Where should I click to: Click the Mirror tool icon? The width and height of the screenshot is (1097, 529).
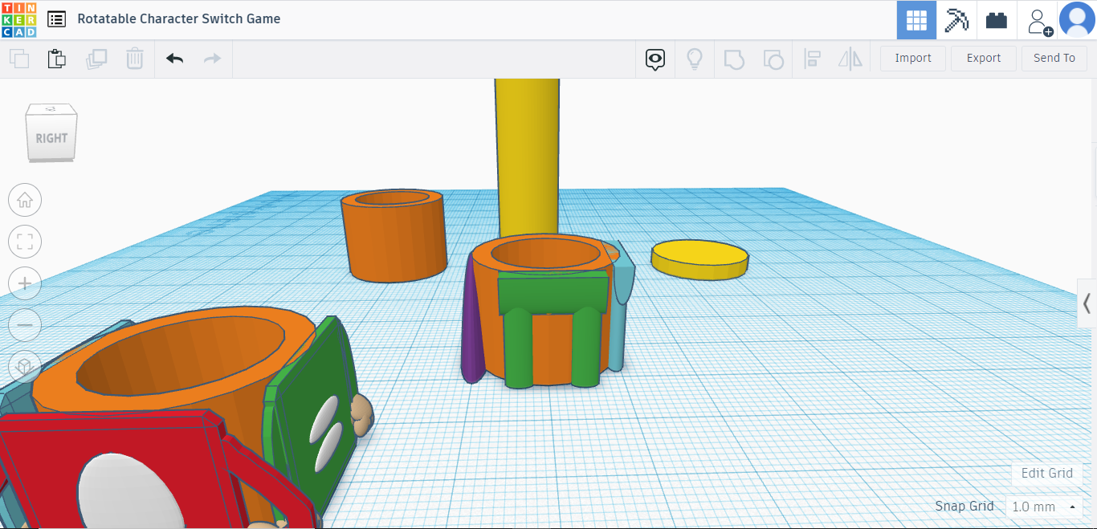[850, 59]
